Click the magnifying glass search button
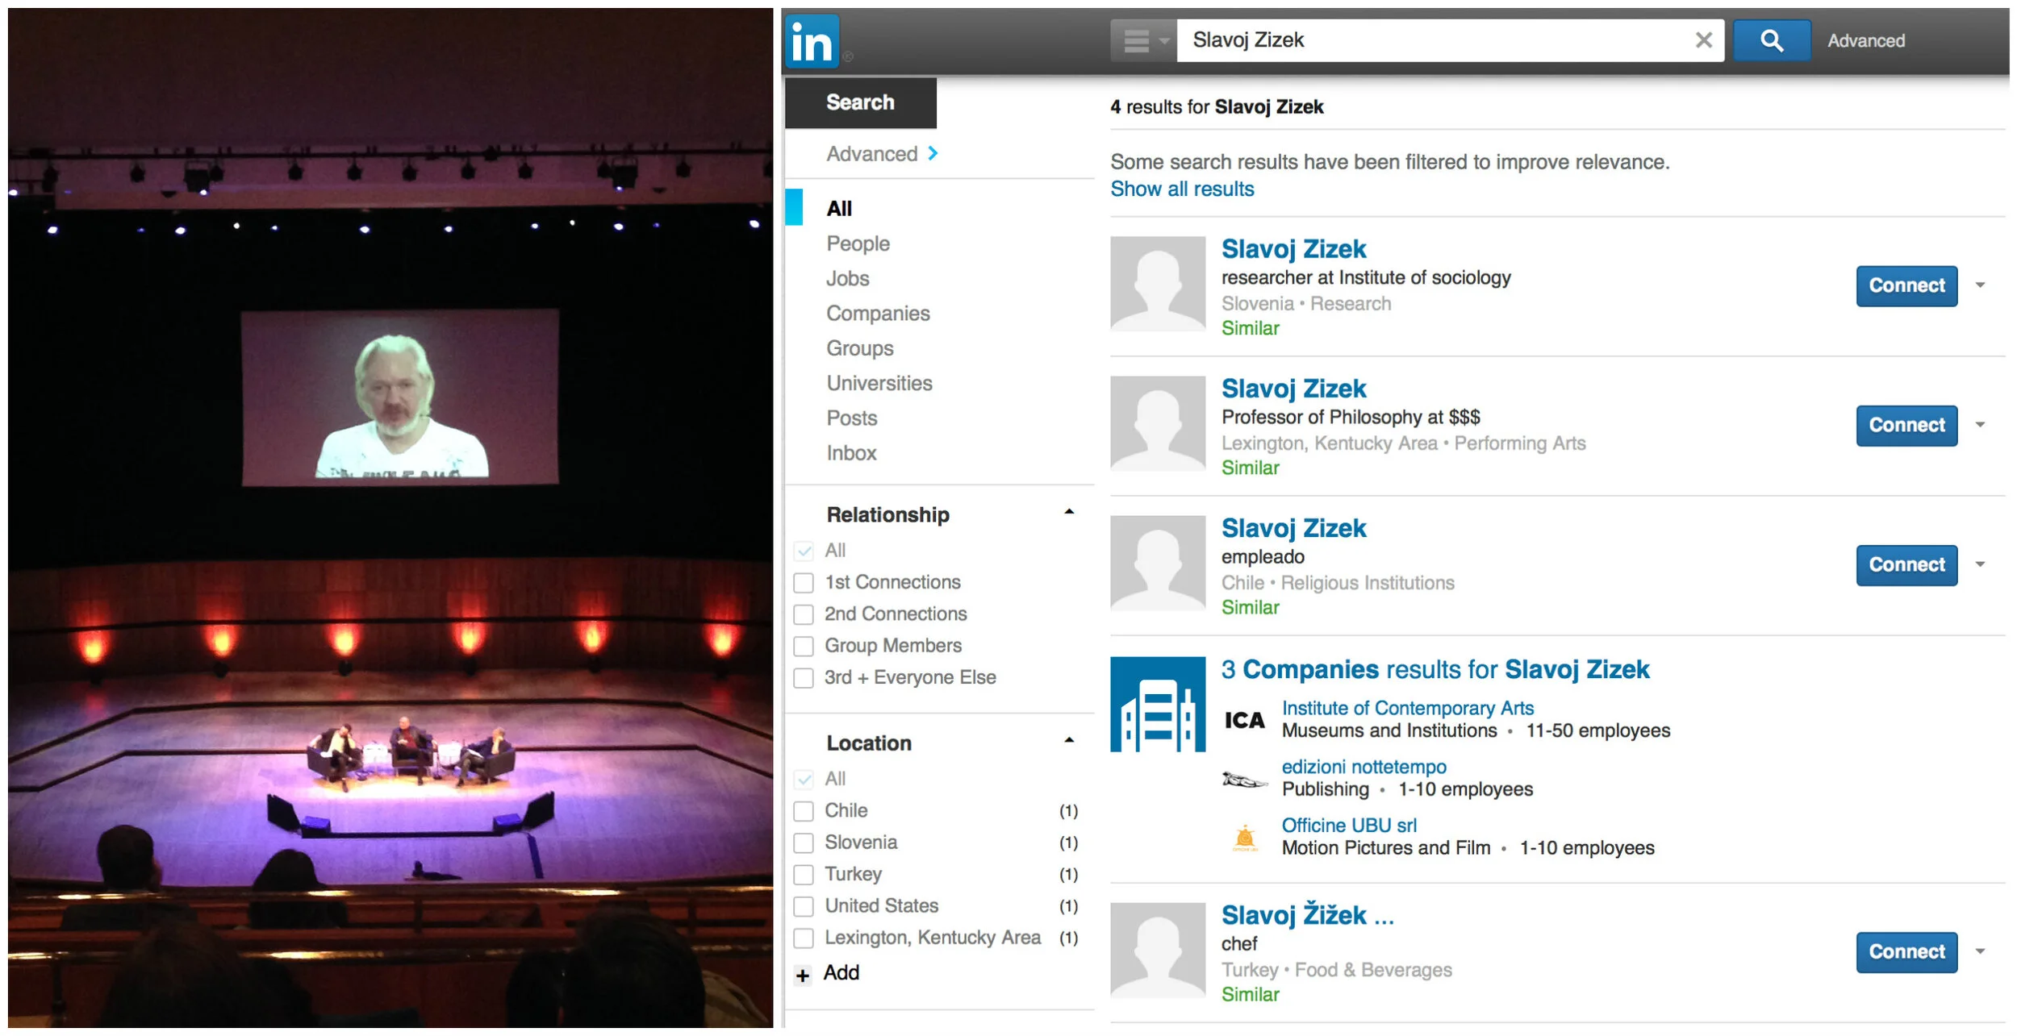Screen dimensions: 2017x1036 tap(1772, 40)
